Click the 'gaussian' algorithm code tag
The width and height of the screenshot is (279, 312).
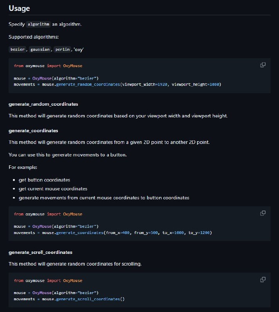pos(40,50)
